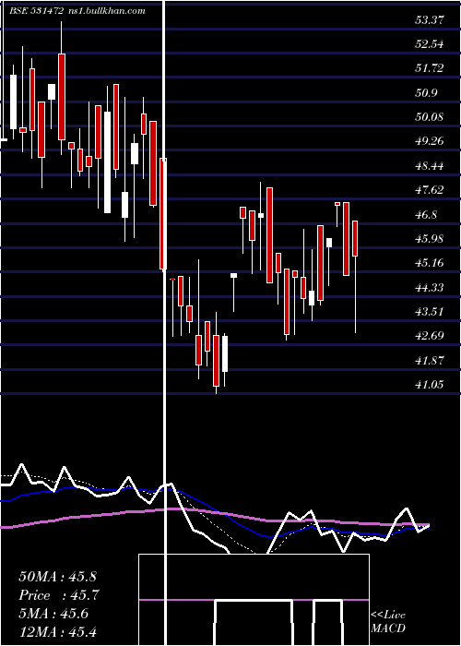Click the 12MA : 45.4 readout
461x646 pixels.
(x=57, y=631)
